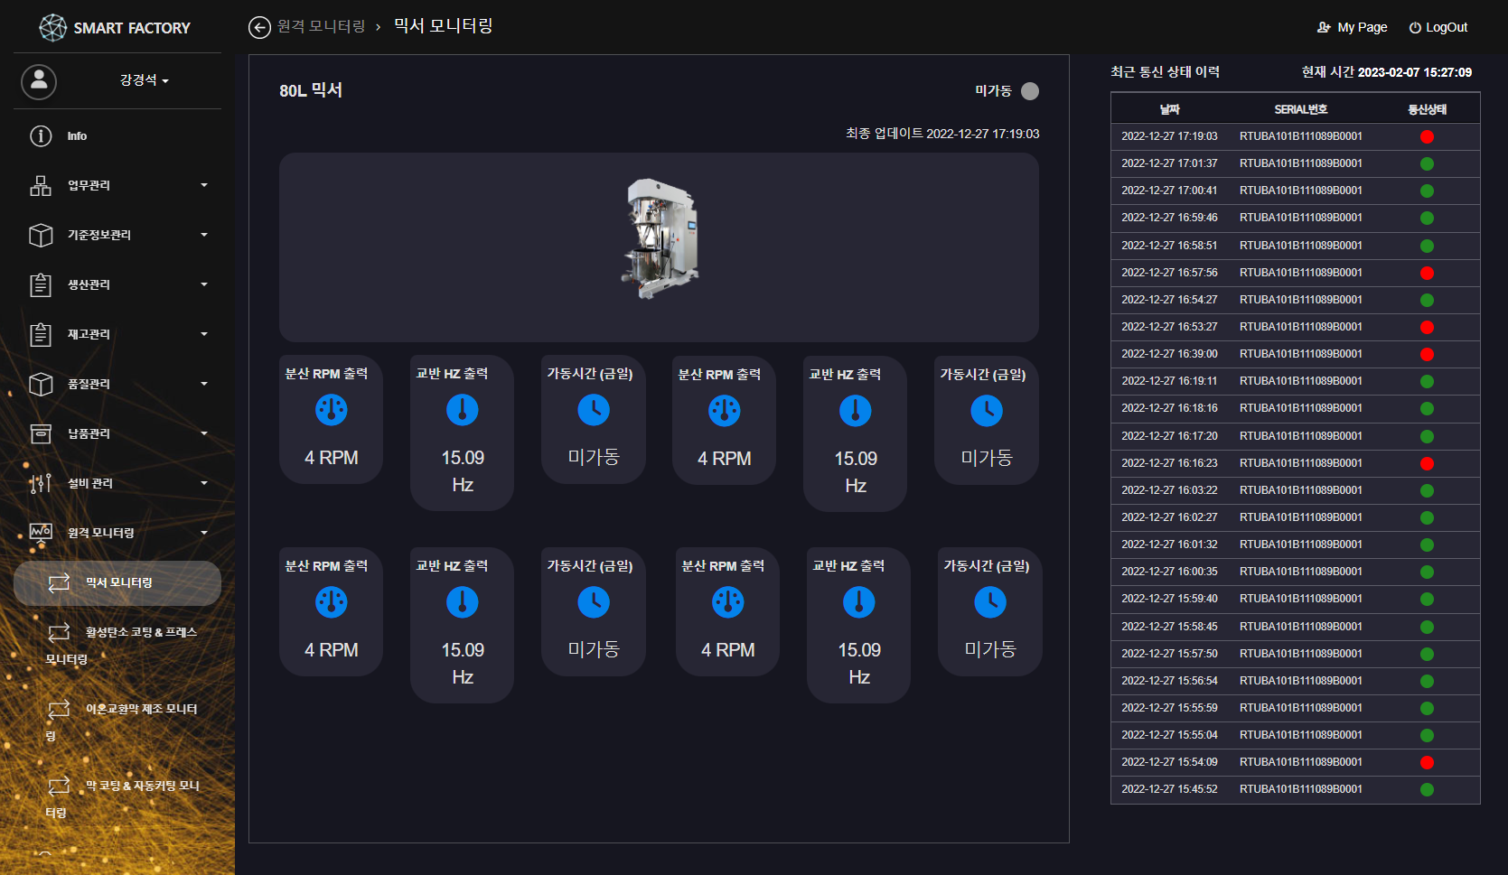Click red status dot for 17:19:03 entry

tap(1427, 137)
